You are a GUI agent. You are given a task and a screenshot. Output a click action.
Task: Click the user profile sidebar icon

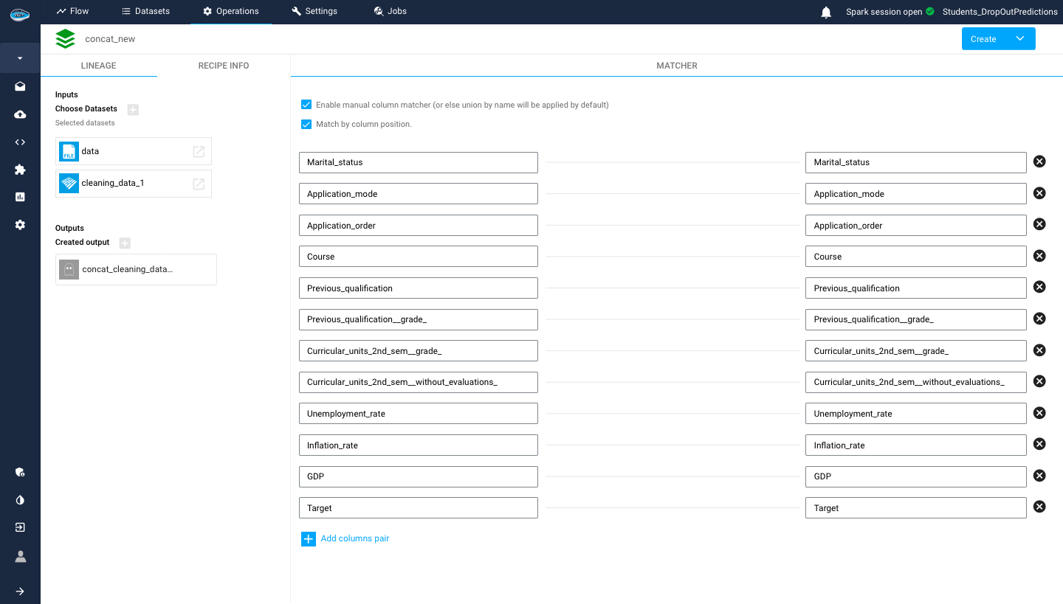20,557
